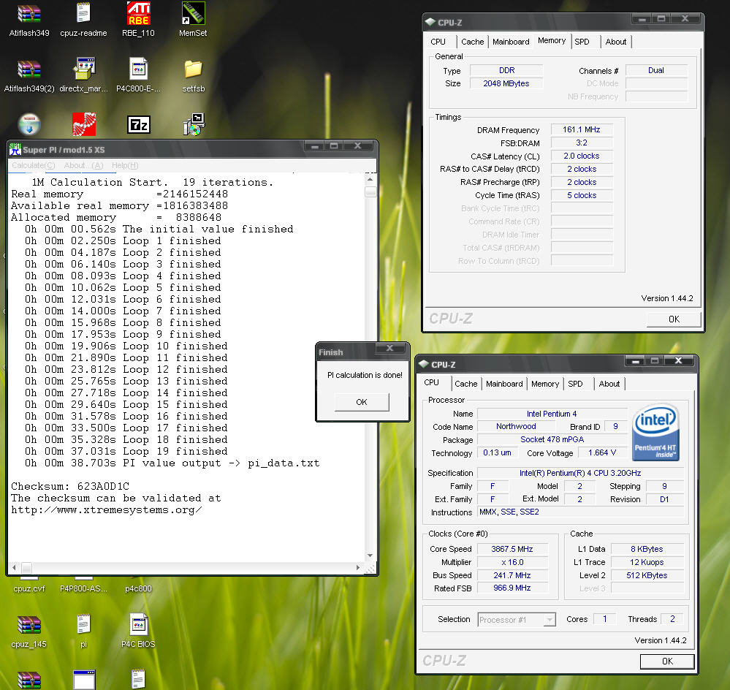Click OK in the Finish dialog

pos(362,402)
